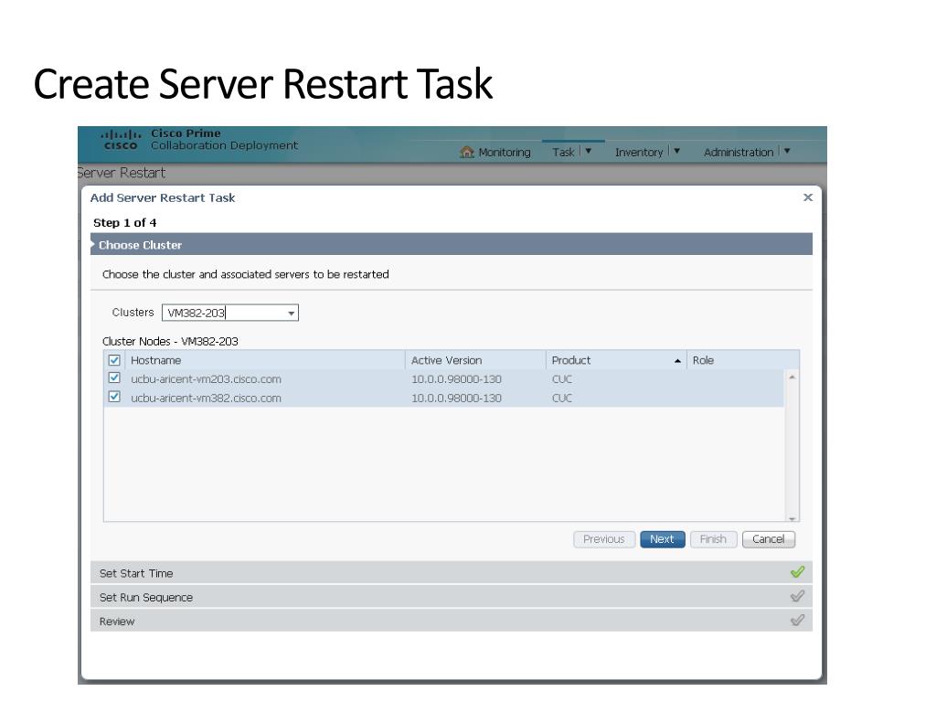Click the Cluster Nodes - VM382-203 label
This screenshot has height=702, width=936.
[x=170, y=341]
